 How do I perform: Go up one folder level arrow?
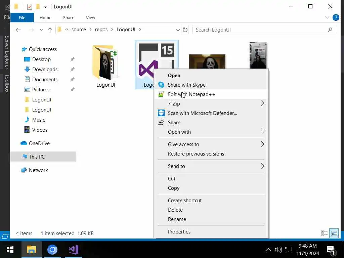[x=50, y=30]
